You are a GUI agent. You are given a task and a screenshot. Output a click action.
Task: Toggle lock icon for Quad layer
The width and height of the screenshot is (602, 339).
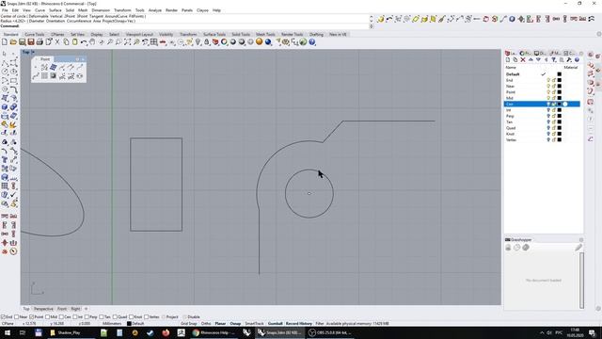point(554,128)
